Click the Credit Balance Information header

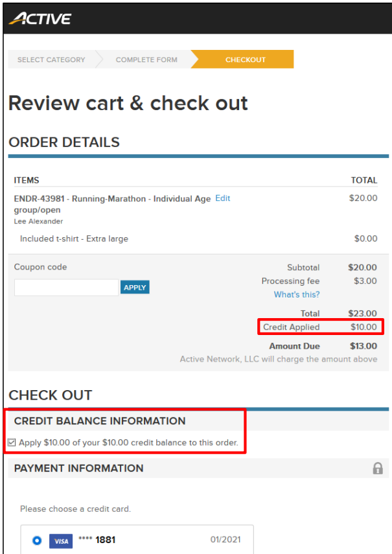(100, 421)
